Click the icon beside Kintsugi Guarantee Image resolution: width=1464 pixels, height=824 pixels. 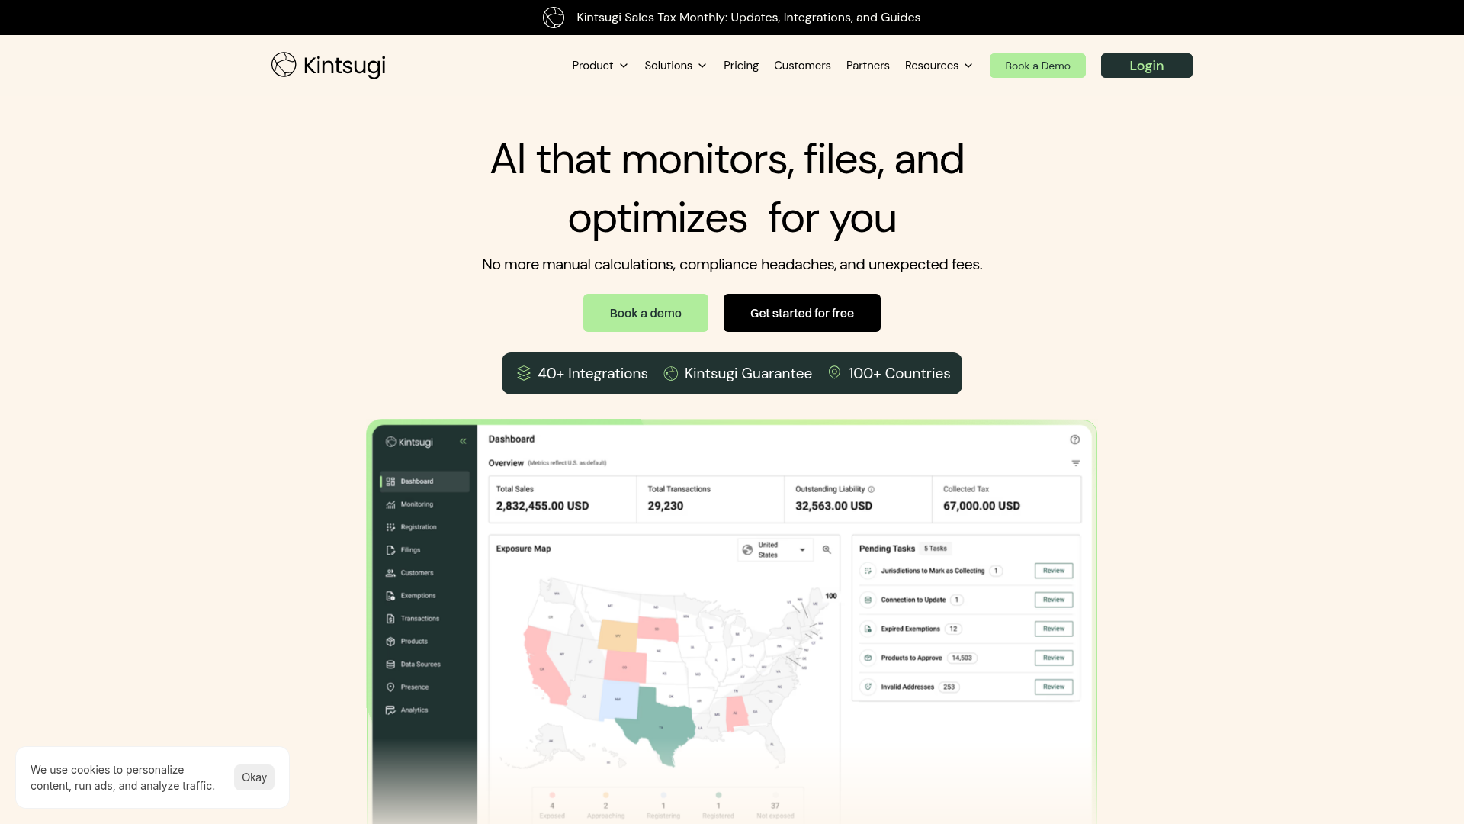coord(671,373)
